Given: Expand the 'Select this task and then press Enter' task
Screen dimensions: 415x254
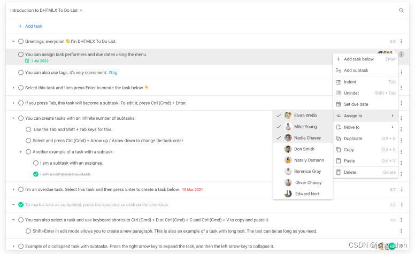Looking at the screenshot, I should (x=13, y=88).
